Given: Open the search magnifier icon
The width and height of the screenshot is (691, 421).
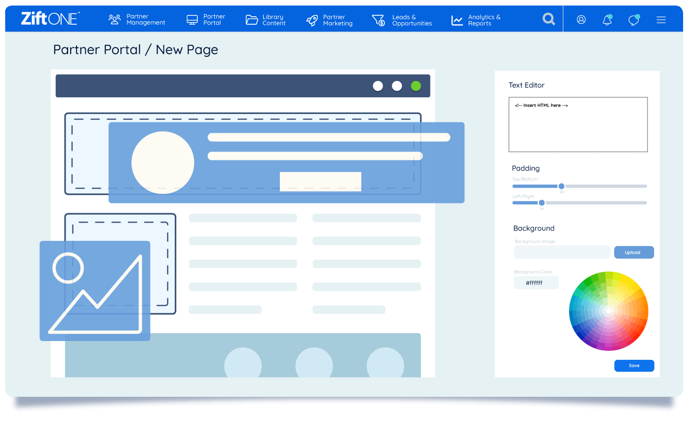Looking at the screenshot, I should pyautogui.click(x=548, y=19).
